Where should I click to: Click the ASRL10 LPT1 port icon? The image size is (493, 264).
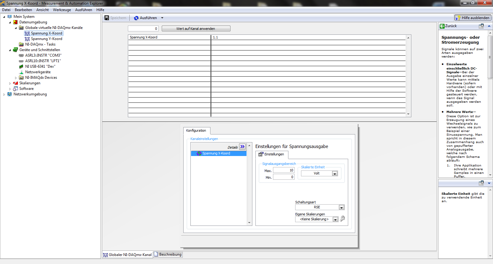coord(21,61)
